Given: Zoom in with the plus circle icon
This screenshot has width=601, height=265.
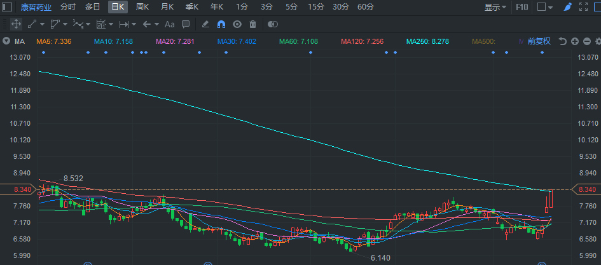Looking at the screenshot, I should click(x=574, y=41).
